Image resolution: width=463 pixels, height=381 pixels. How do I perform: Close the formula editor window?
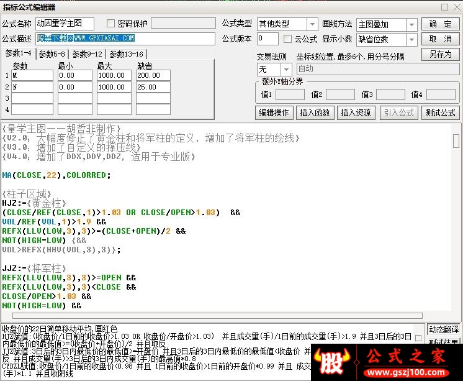(456, 7)
